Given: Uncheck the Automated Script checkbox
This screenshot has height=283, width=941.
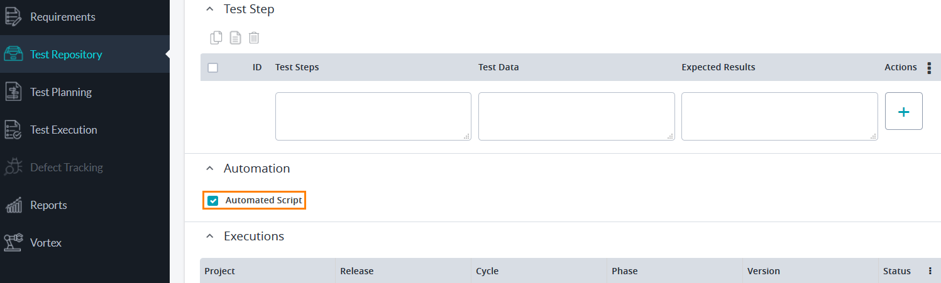Looking at the screenshot, I should 213,201.
